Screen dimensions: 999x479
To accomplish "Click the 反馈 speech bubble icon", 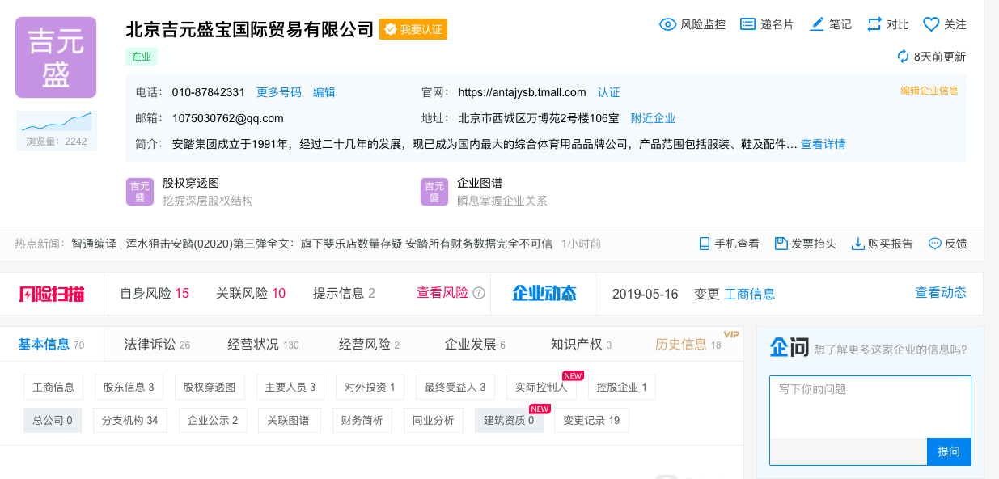I will point(934,244).
